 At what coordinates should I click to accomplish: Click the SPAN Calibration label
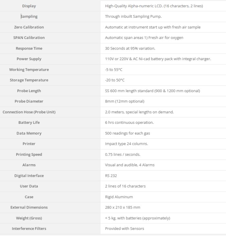coord(29,38)
